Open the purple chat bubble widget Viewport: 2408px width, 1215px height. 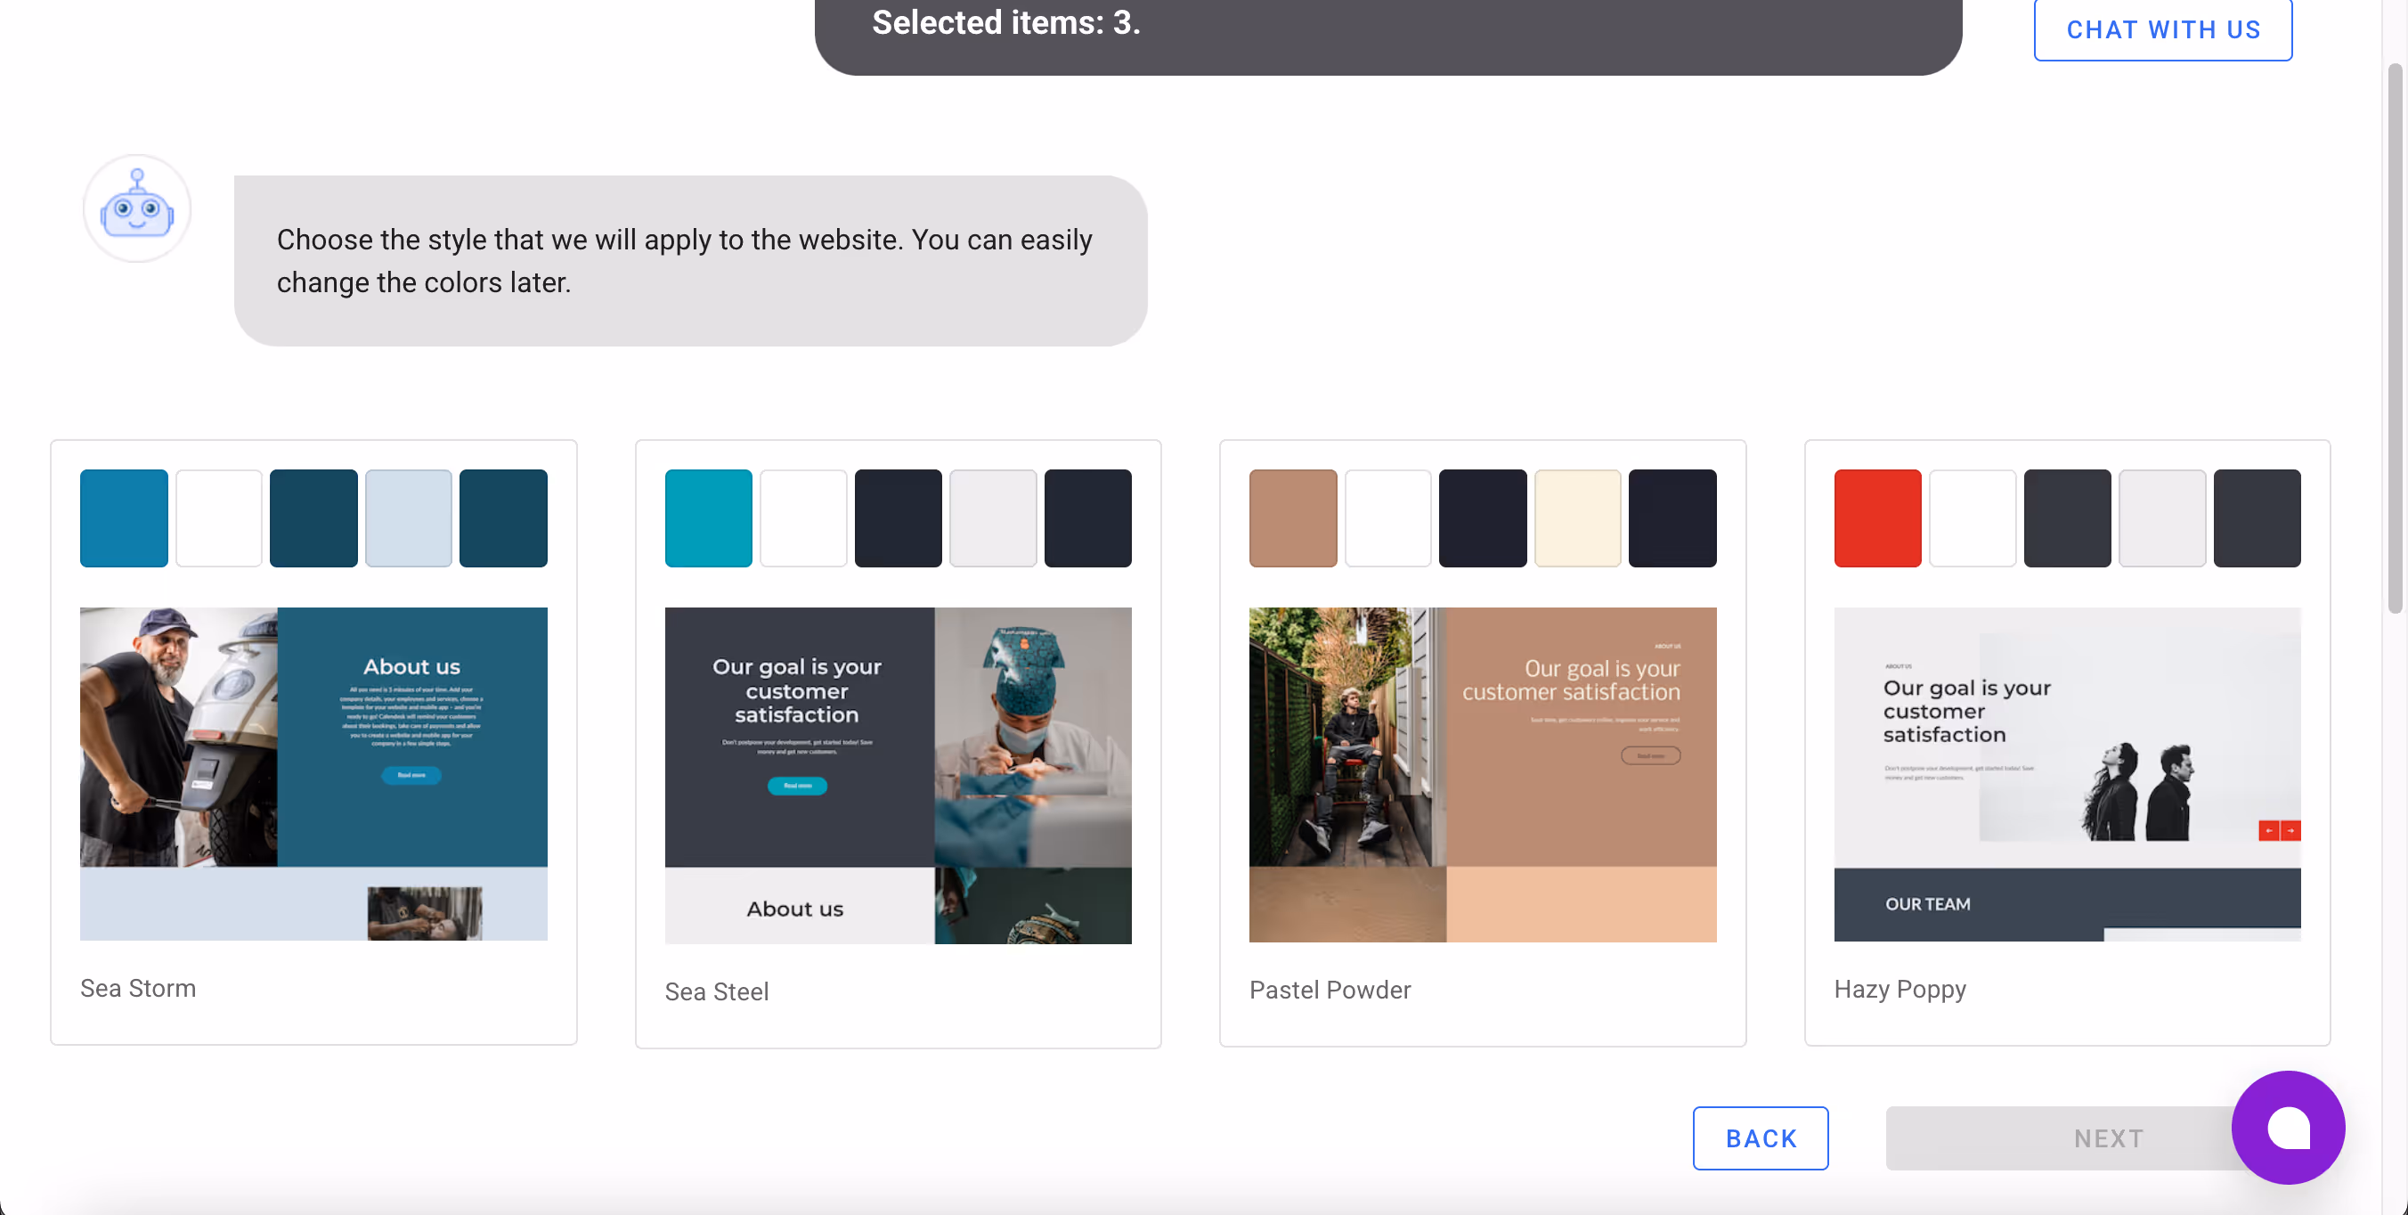tap(2287, 1127)
